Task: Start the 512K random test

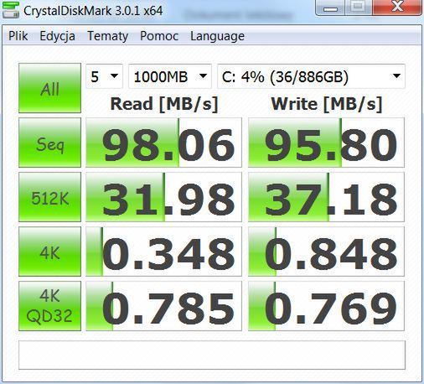Action: click(49, 197)
